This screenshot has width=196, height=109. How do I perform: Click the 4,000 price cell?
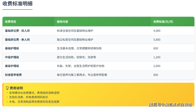(x=157, y=31)
